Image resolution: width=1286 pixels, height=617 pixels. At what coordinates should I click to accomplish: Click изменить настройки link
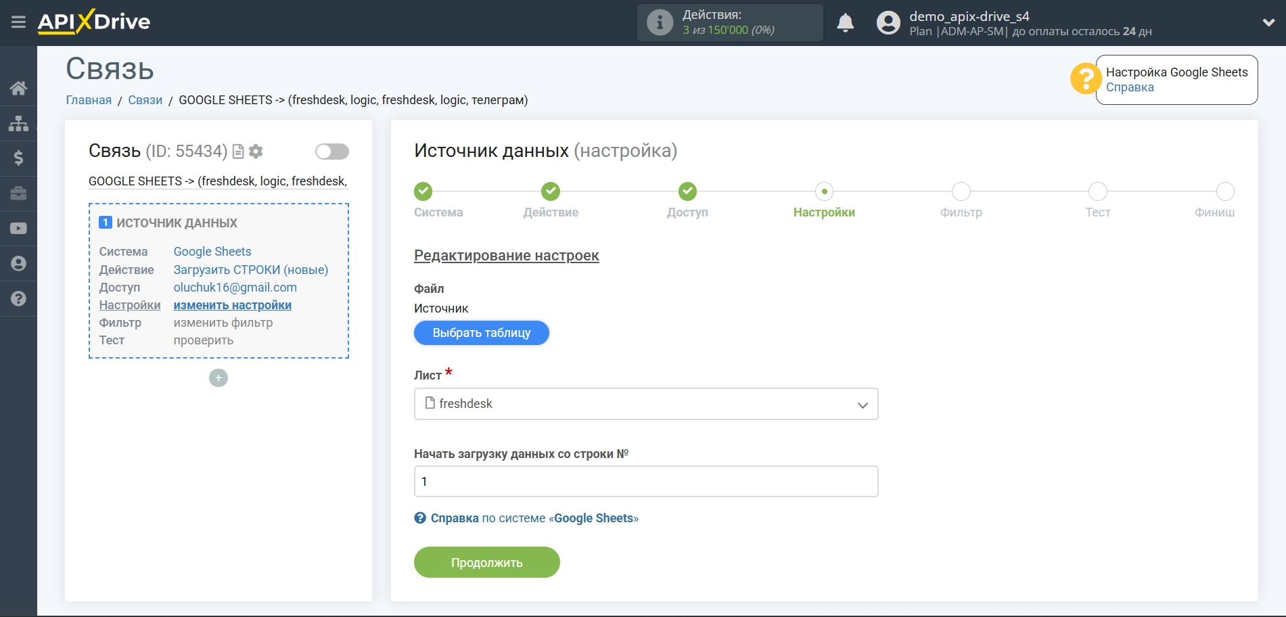pyautogui.click(x=233, y=305)
